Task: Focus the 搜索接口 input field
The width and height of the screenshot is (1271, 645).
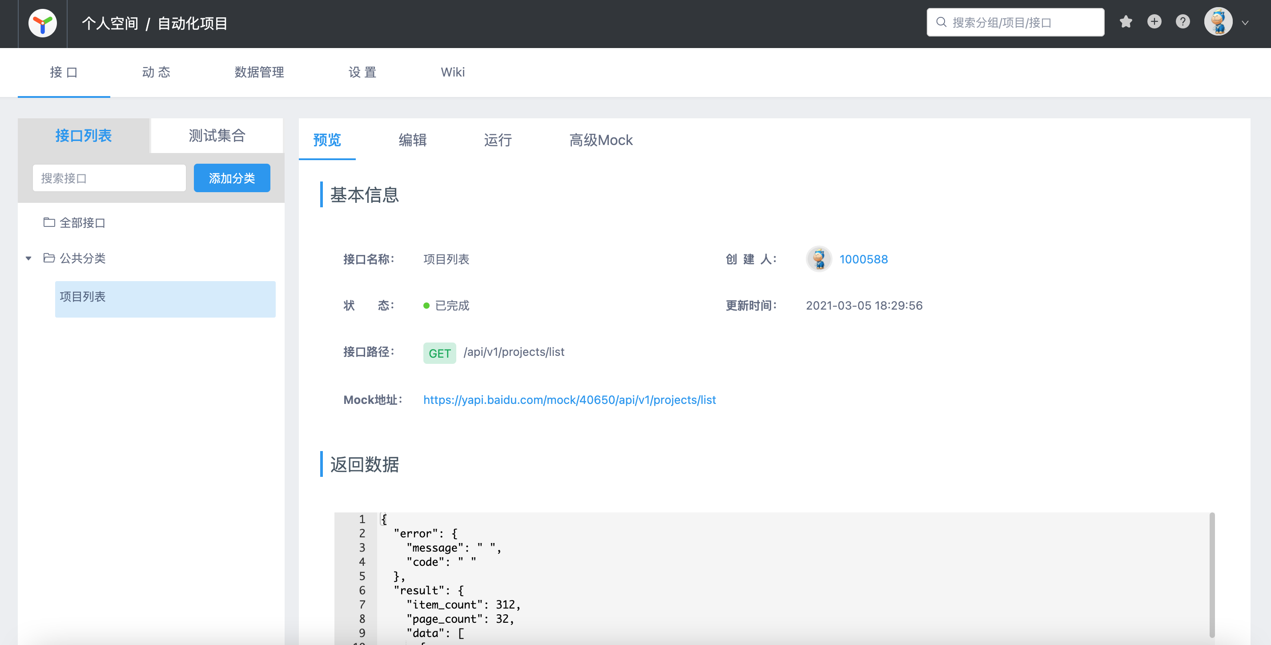Action: click(x=109, y=178)
